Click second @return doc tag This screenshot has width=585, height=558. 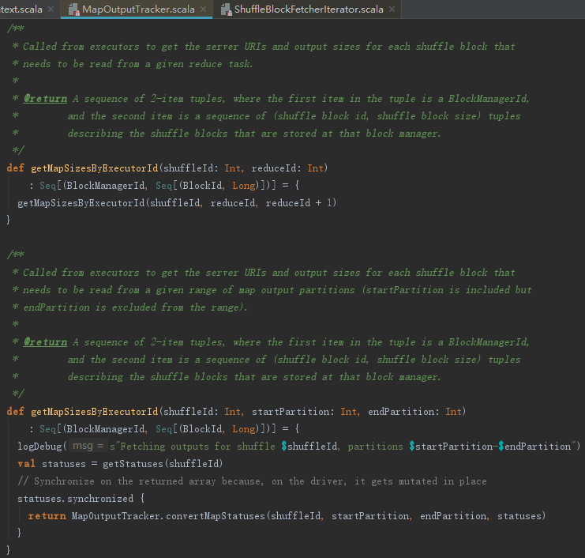pos(45,342)
